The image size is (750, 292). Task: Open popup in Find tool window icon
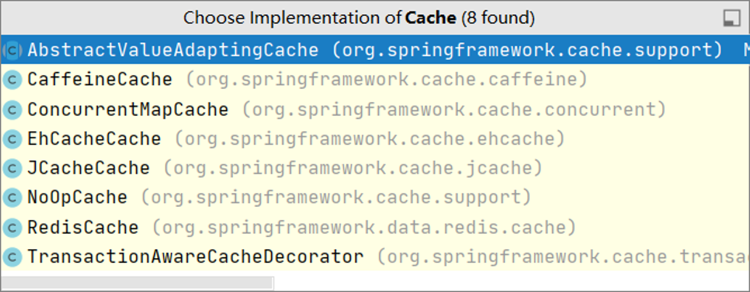click(x=732, y=18)
